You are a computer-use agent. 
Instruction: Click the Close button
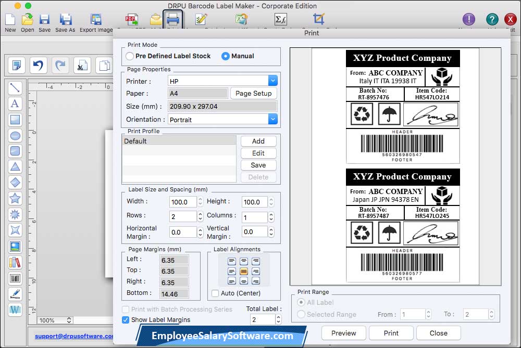[x=438, y=333]
